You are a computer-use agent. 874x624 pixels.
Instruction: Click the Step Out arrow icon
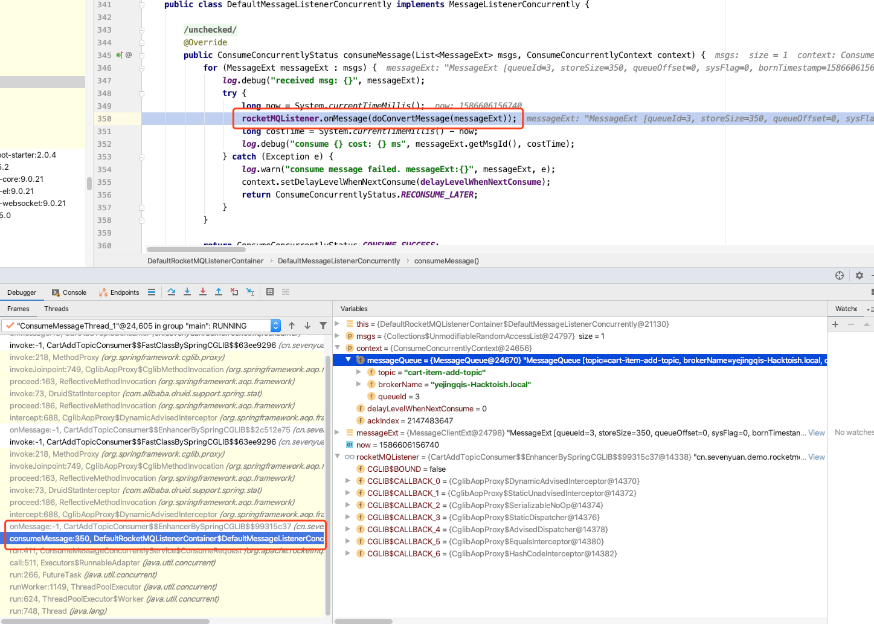click(x=219, y=292)
